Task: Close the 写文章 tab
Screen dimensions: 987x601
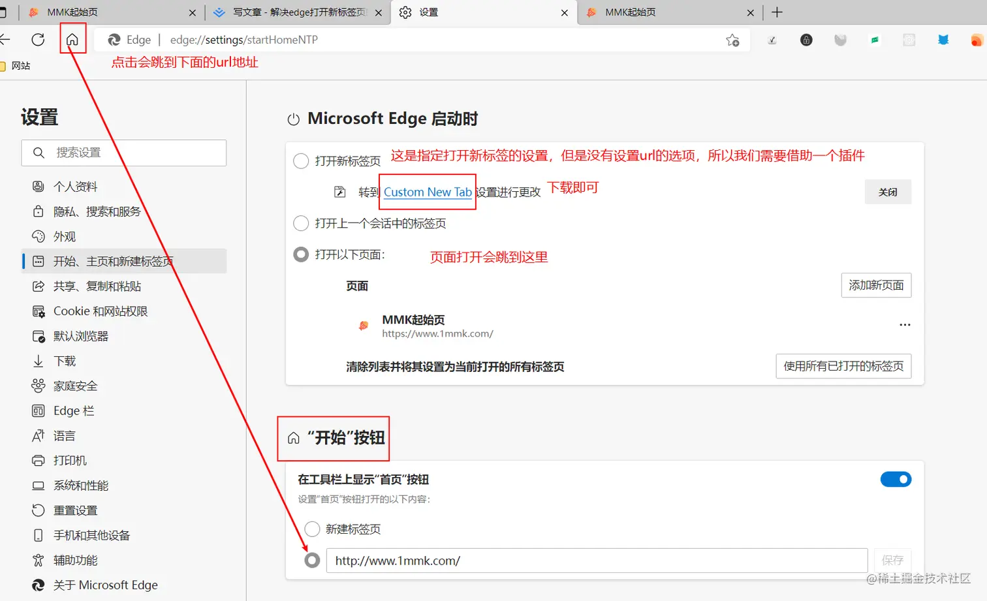Action: coord(379,12)
